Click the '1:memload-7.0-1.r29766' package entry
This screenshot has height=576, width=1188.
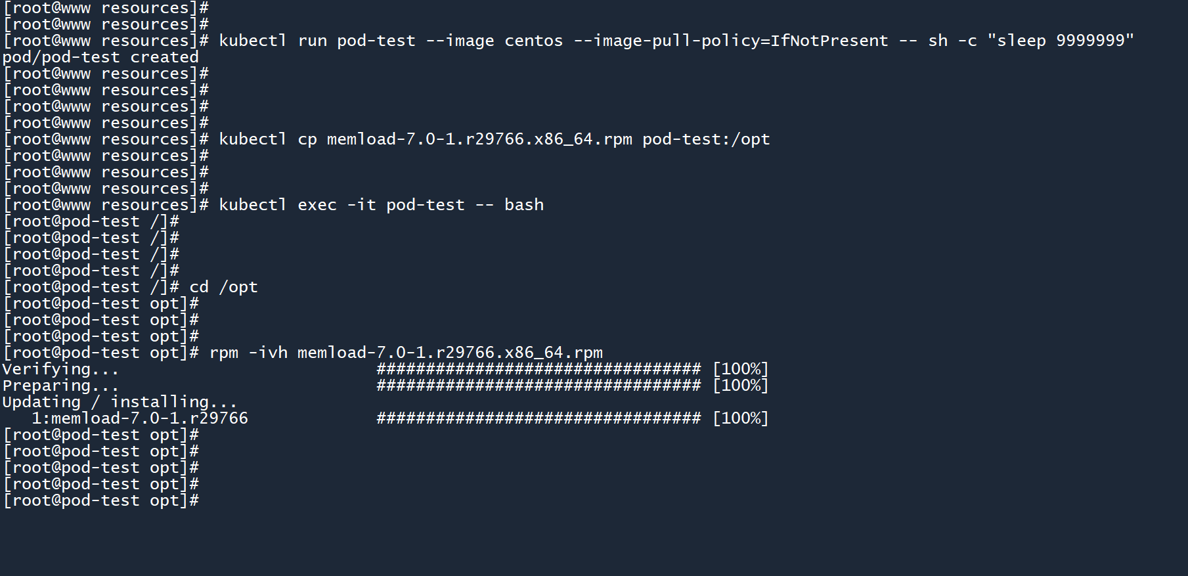[140, 418]
